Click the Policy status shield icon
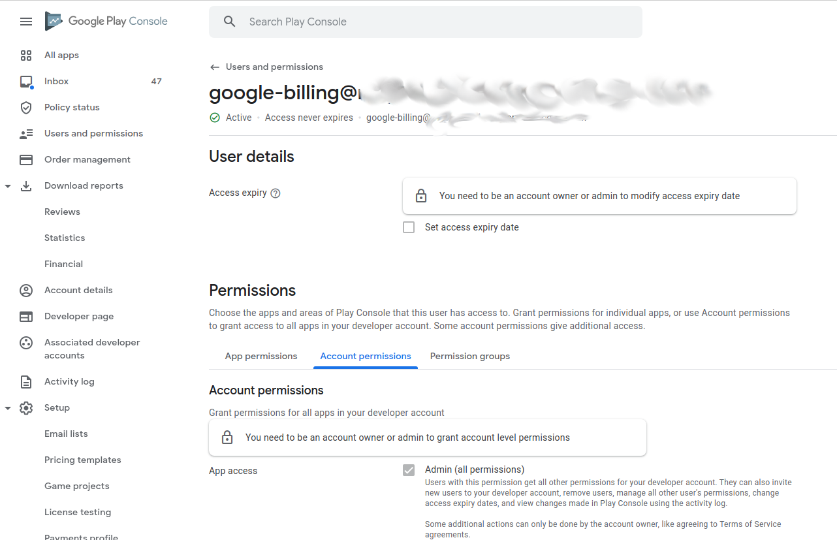Viewport: 837px width, 540px height. point(26,108)
